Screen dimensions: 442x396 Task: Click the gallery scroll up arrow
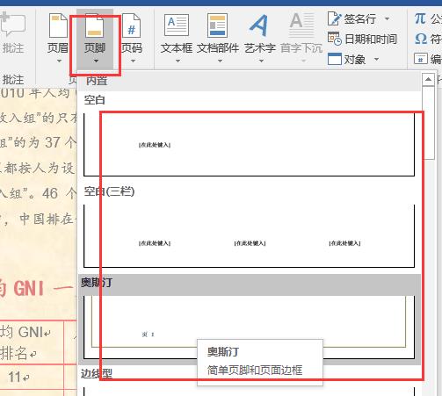tap(428, 79)
